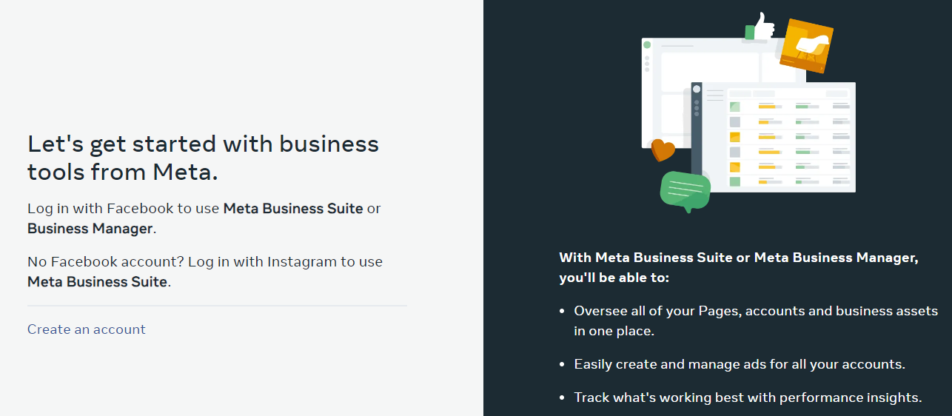Click the bold Business Manager text

point(90,228)
